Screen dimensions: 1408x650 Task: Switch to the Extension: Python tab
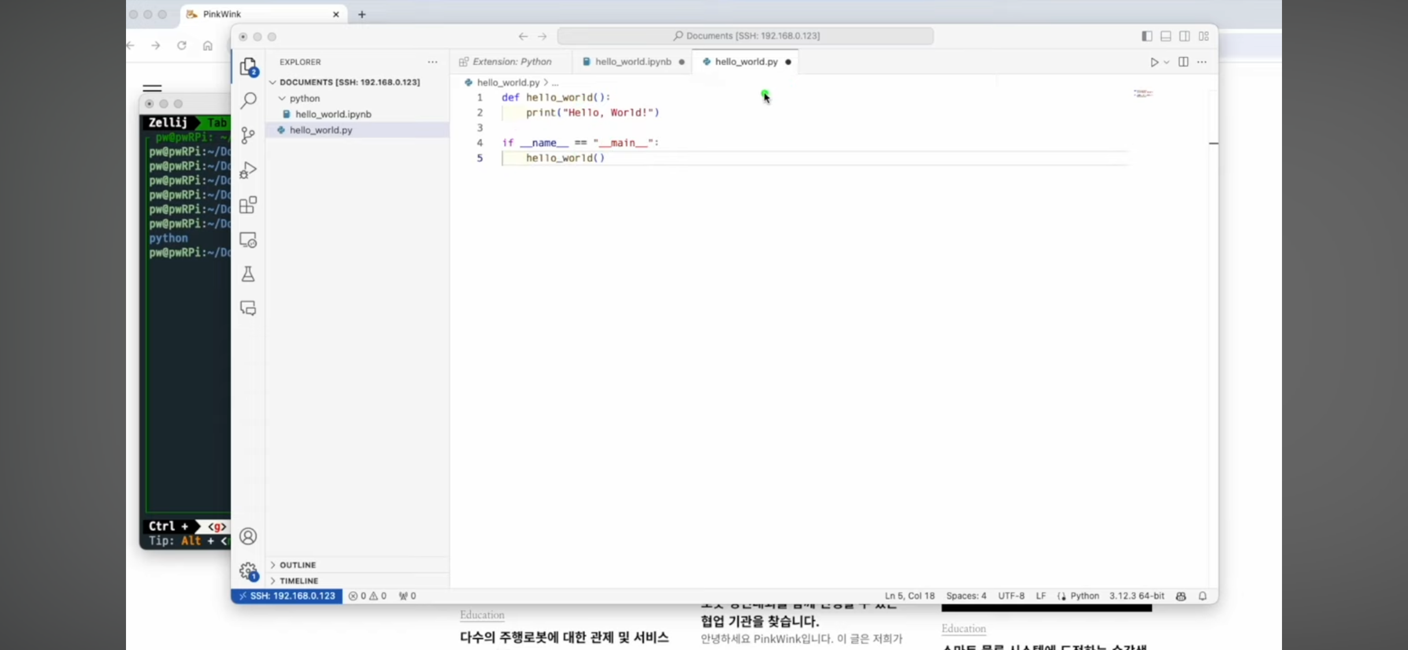(x=511, y=62)
